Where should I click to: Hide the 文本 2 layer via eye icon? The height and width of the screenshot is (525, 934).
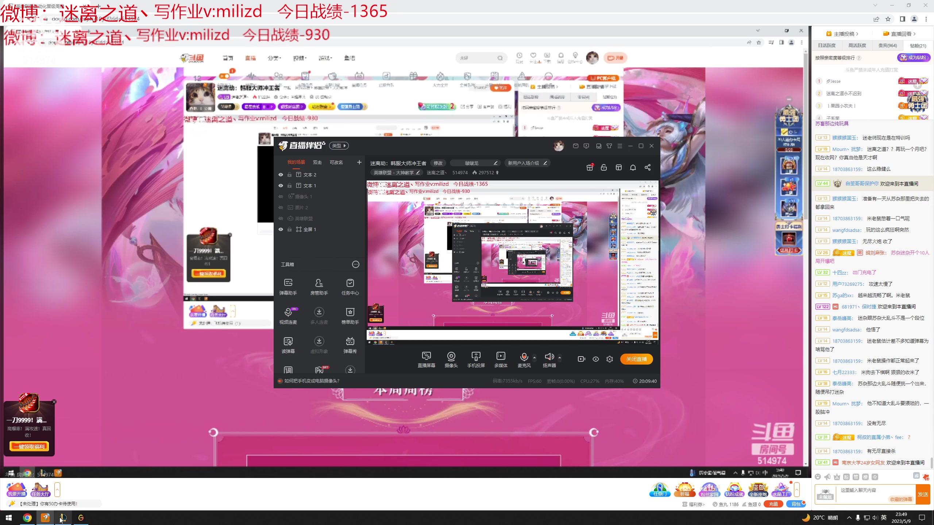click(281, 175)
